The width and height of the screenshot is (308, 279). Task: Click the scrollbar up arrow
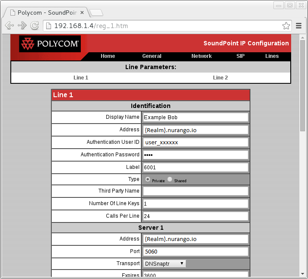[x=302, y=37]
